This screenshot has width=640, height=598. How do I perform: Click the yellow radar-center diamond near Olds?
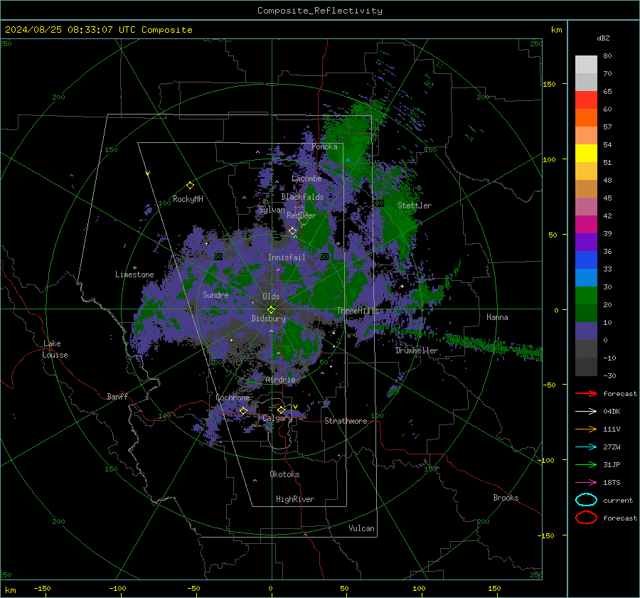coord(271,310)
